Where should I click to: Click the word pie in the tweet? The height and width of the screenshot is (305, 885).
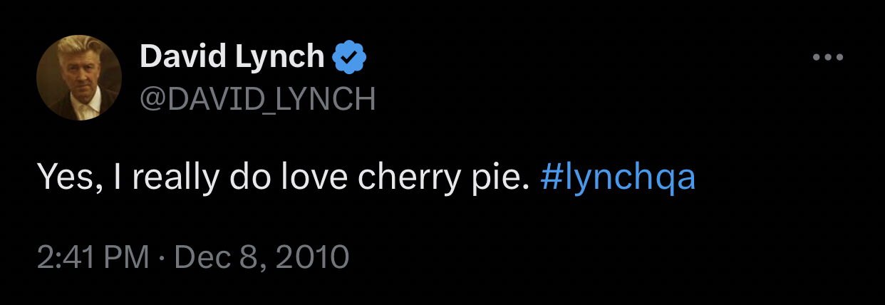[496, 178]
